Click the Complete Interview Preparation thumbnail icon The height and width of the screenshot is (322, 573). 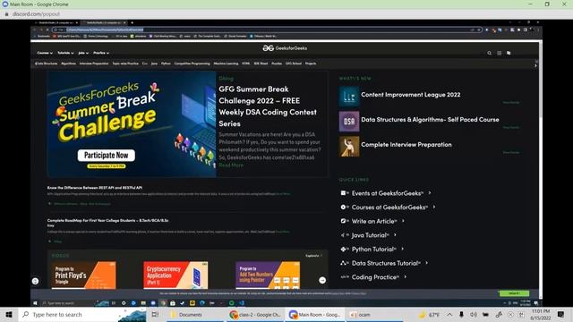coord(349,147)
